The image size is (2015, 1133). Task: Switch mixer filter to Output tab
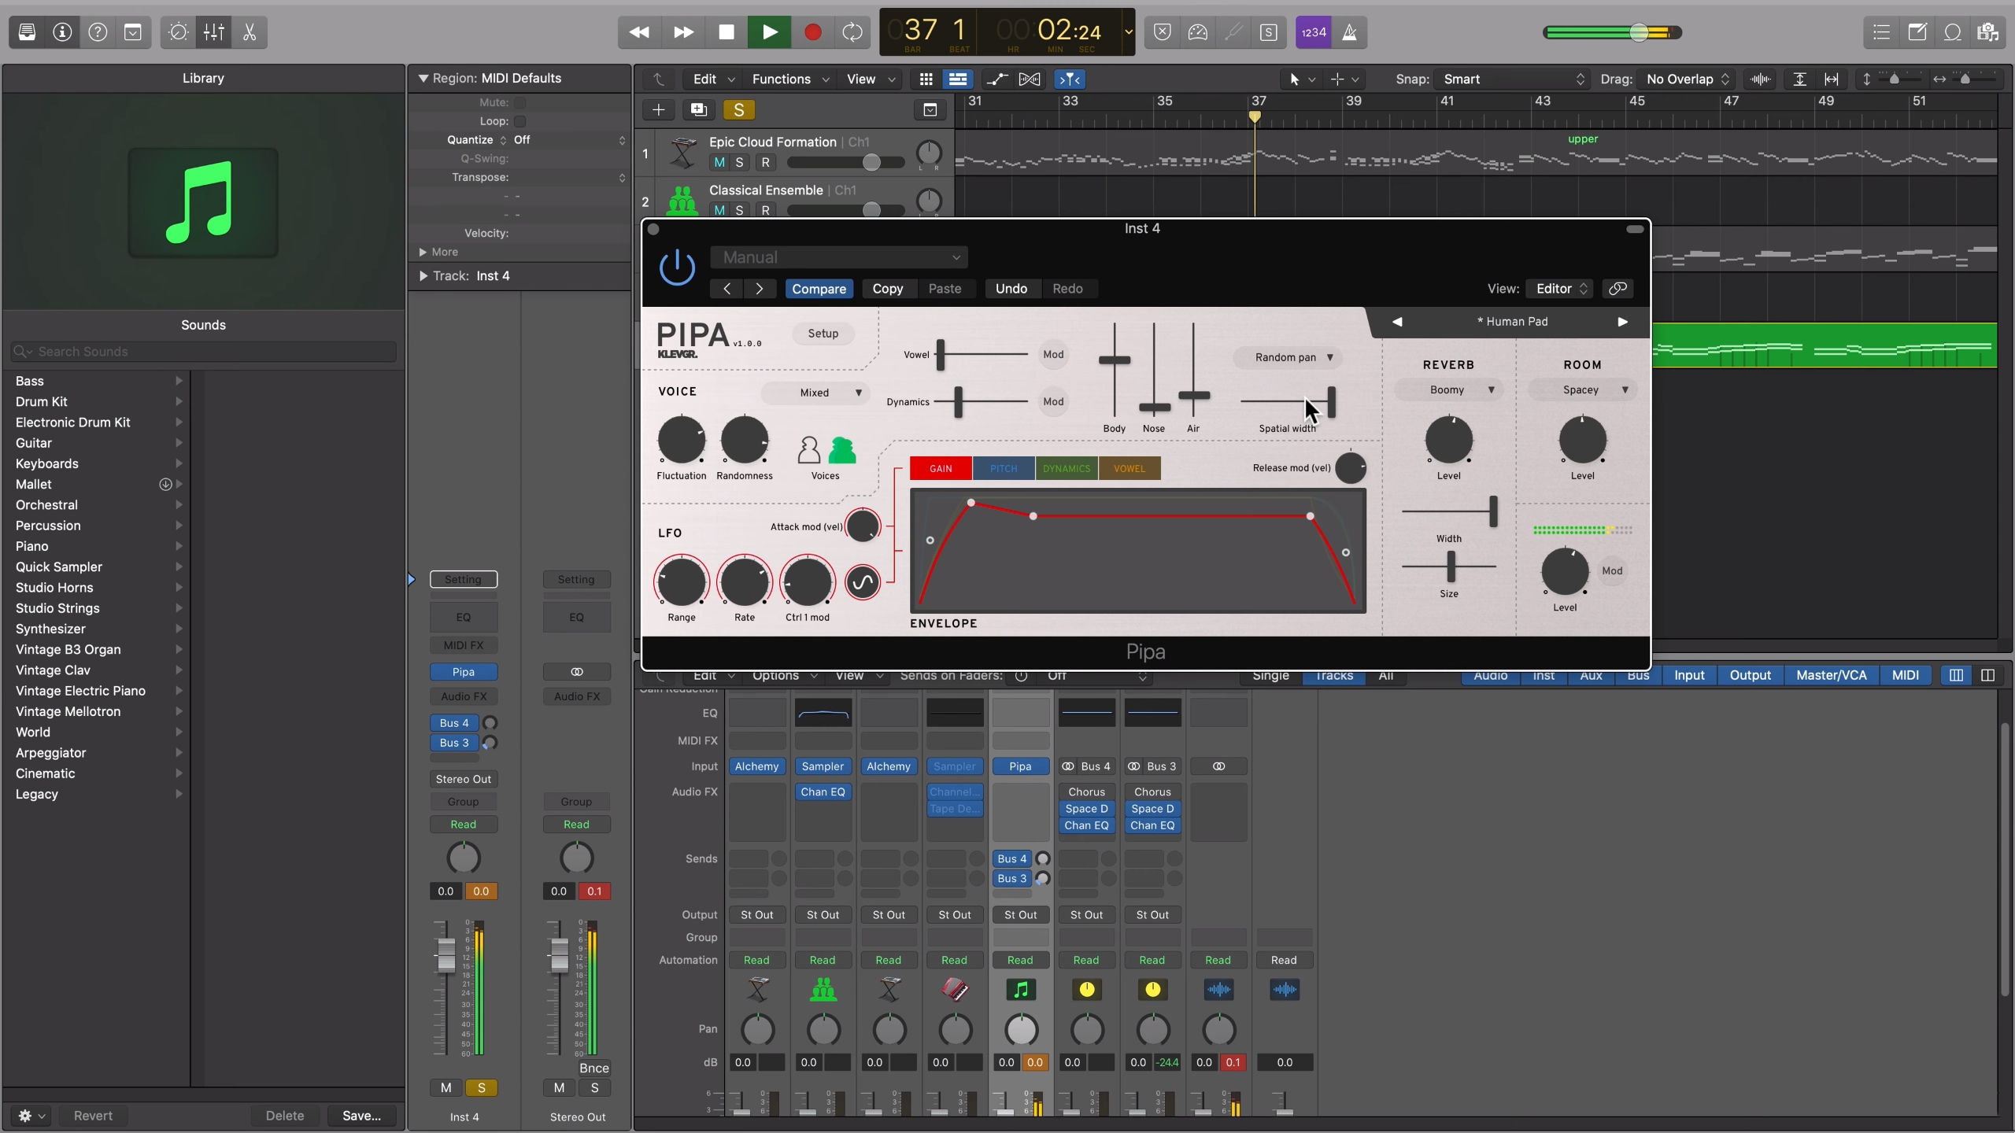coord(1750,676)
